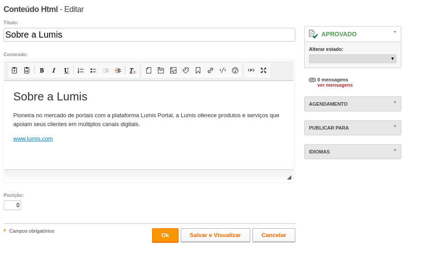Click the 'Sobre a Lumis' heading in editor

coord(50,96)
